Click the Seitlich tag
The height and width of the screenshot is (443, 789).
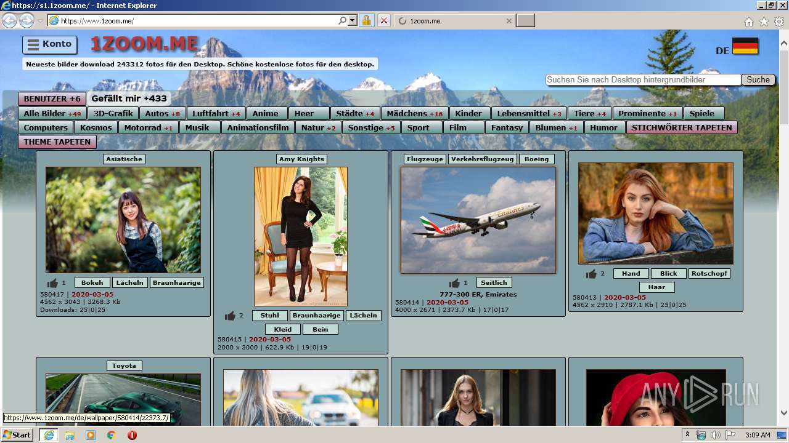tap(494, 282)
